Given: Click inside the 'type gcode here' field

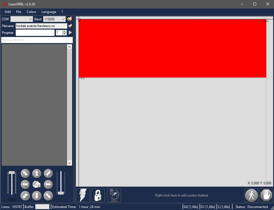Looking at the screenshot, I should tap(37, 40).
